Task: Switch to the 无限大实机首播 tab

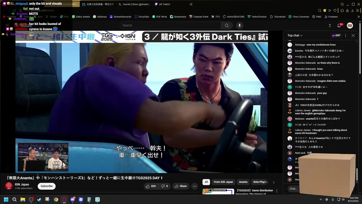Action: (98, 4)
